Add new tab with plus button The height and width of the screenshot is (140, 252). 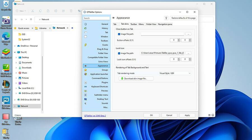(x=72, y=28)
